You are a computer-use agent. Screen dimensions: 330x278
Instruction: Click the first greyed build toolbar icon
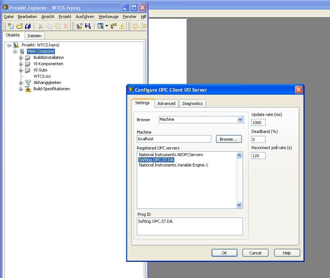[x=136, y=26]
